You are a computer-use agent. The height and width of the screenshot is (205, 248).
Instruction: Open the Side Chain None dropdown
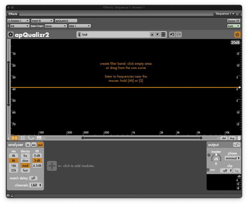[x=56, y=26]
